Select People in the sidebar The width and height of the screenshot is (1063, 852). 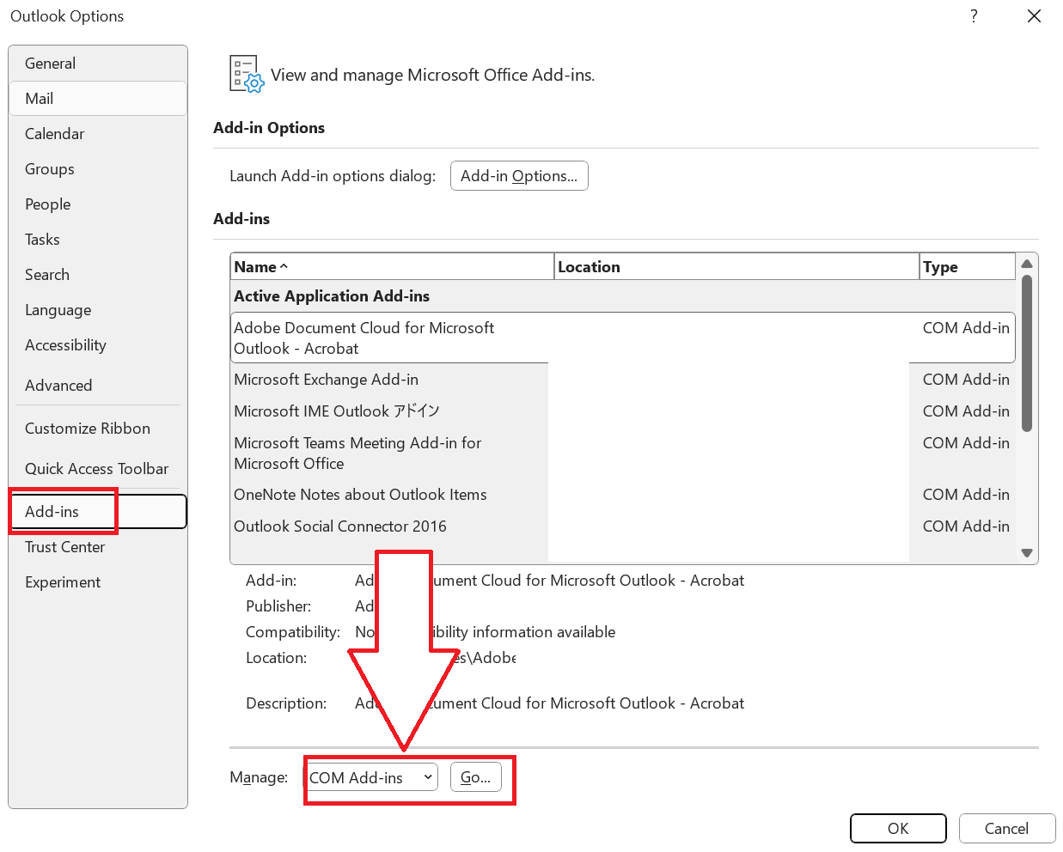tap(98, 204)
